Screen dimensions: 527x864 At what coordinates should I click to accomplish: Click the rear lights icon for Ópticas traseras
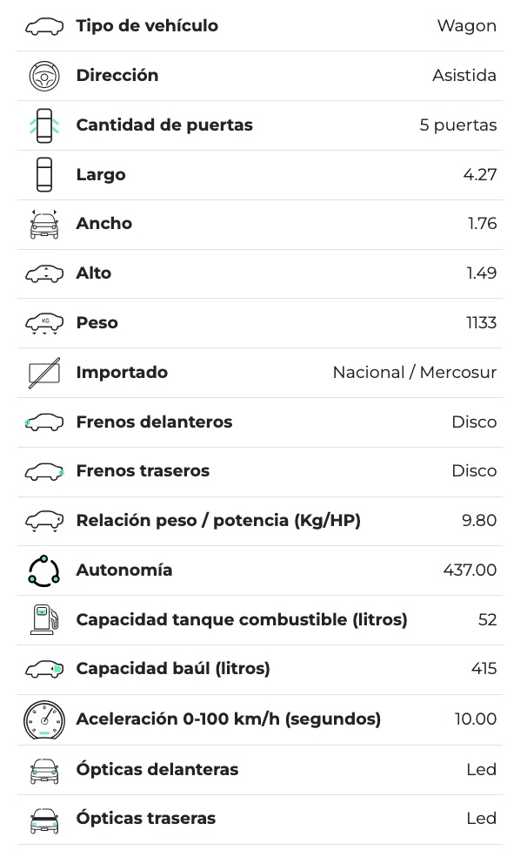tap(44, 819)
